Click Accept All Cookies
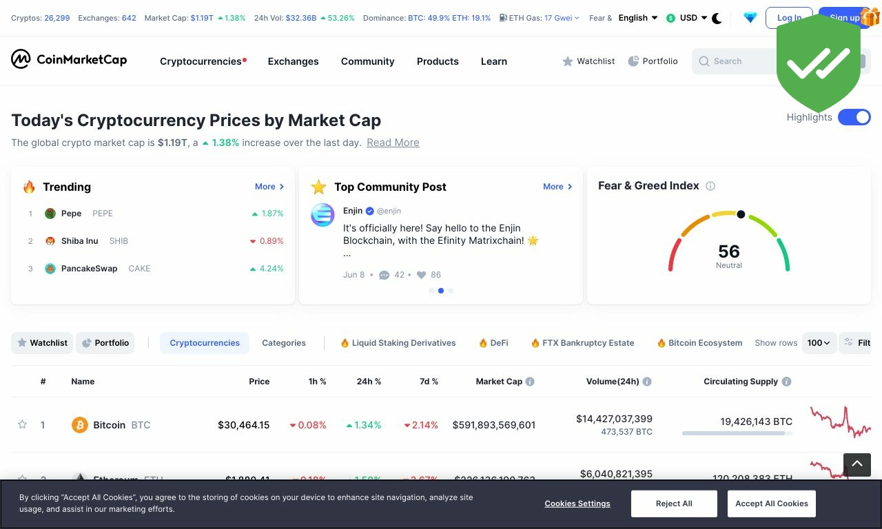Image resolution: width=882 pixels, height=529 pixels. (772, 504)
